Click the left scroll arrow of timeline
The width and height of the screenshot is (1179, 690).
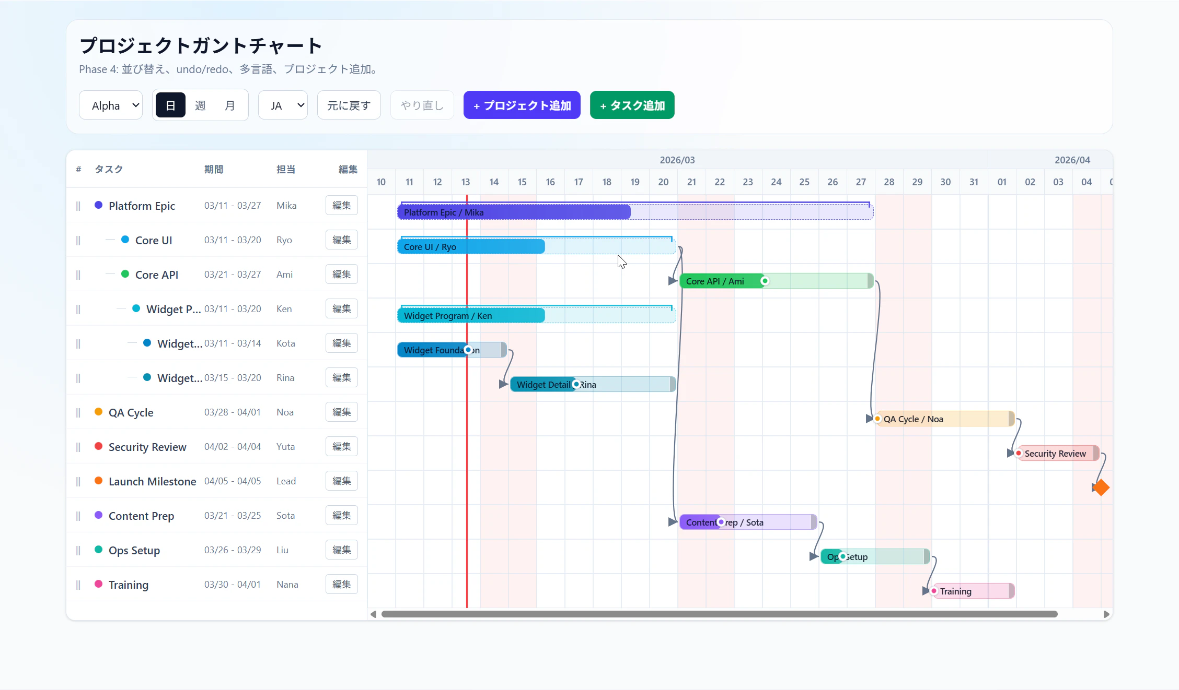(x=373, y=614)
